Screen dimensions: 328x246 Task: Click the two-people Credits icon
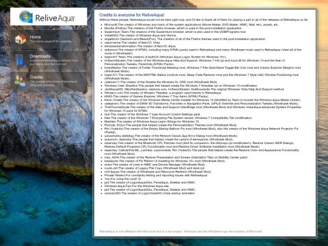(20, 81)
